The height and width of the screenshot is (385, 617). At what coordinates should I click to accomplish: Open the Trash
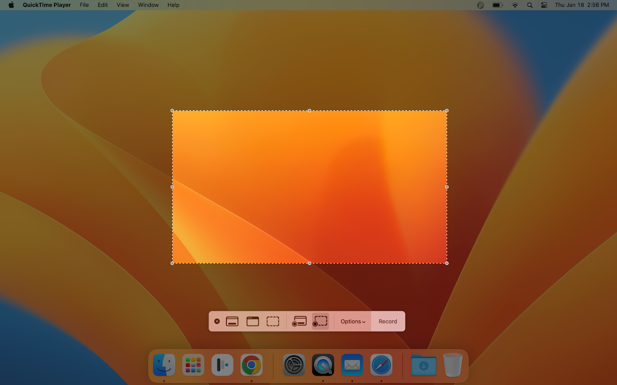click(453, 365)
